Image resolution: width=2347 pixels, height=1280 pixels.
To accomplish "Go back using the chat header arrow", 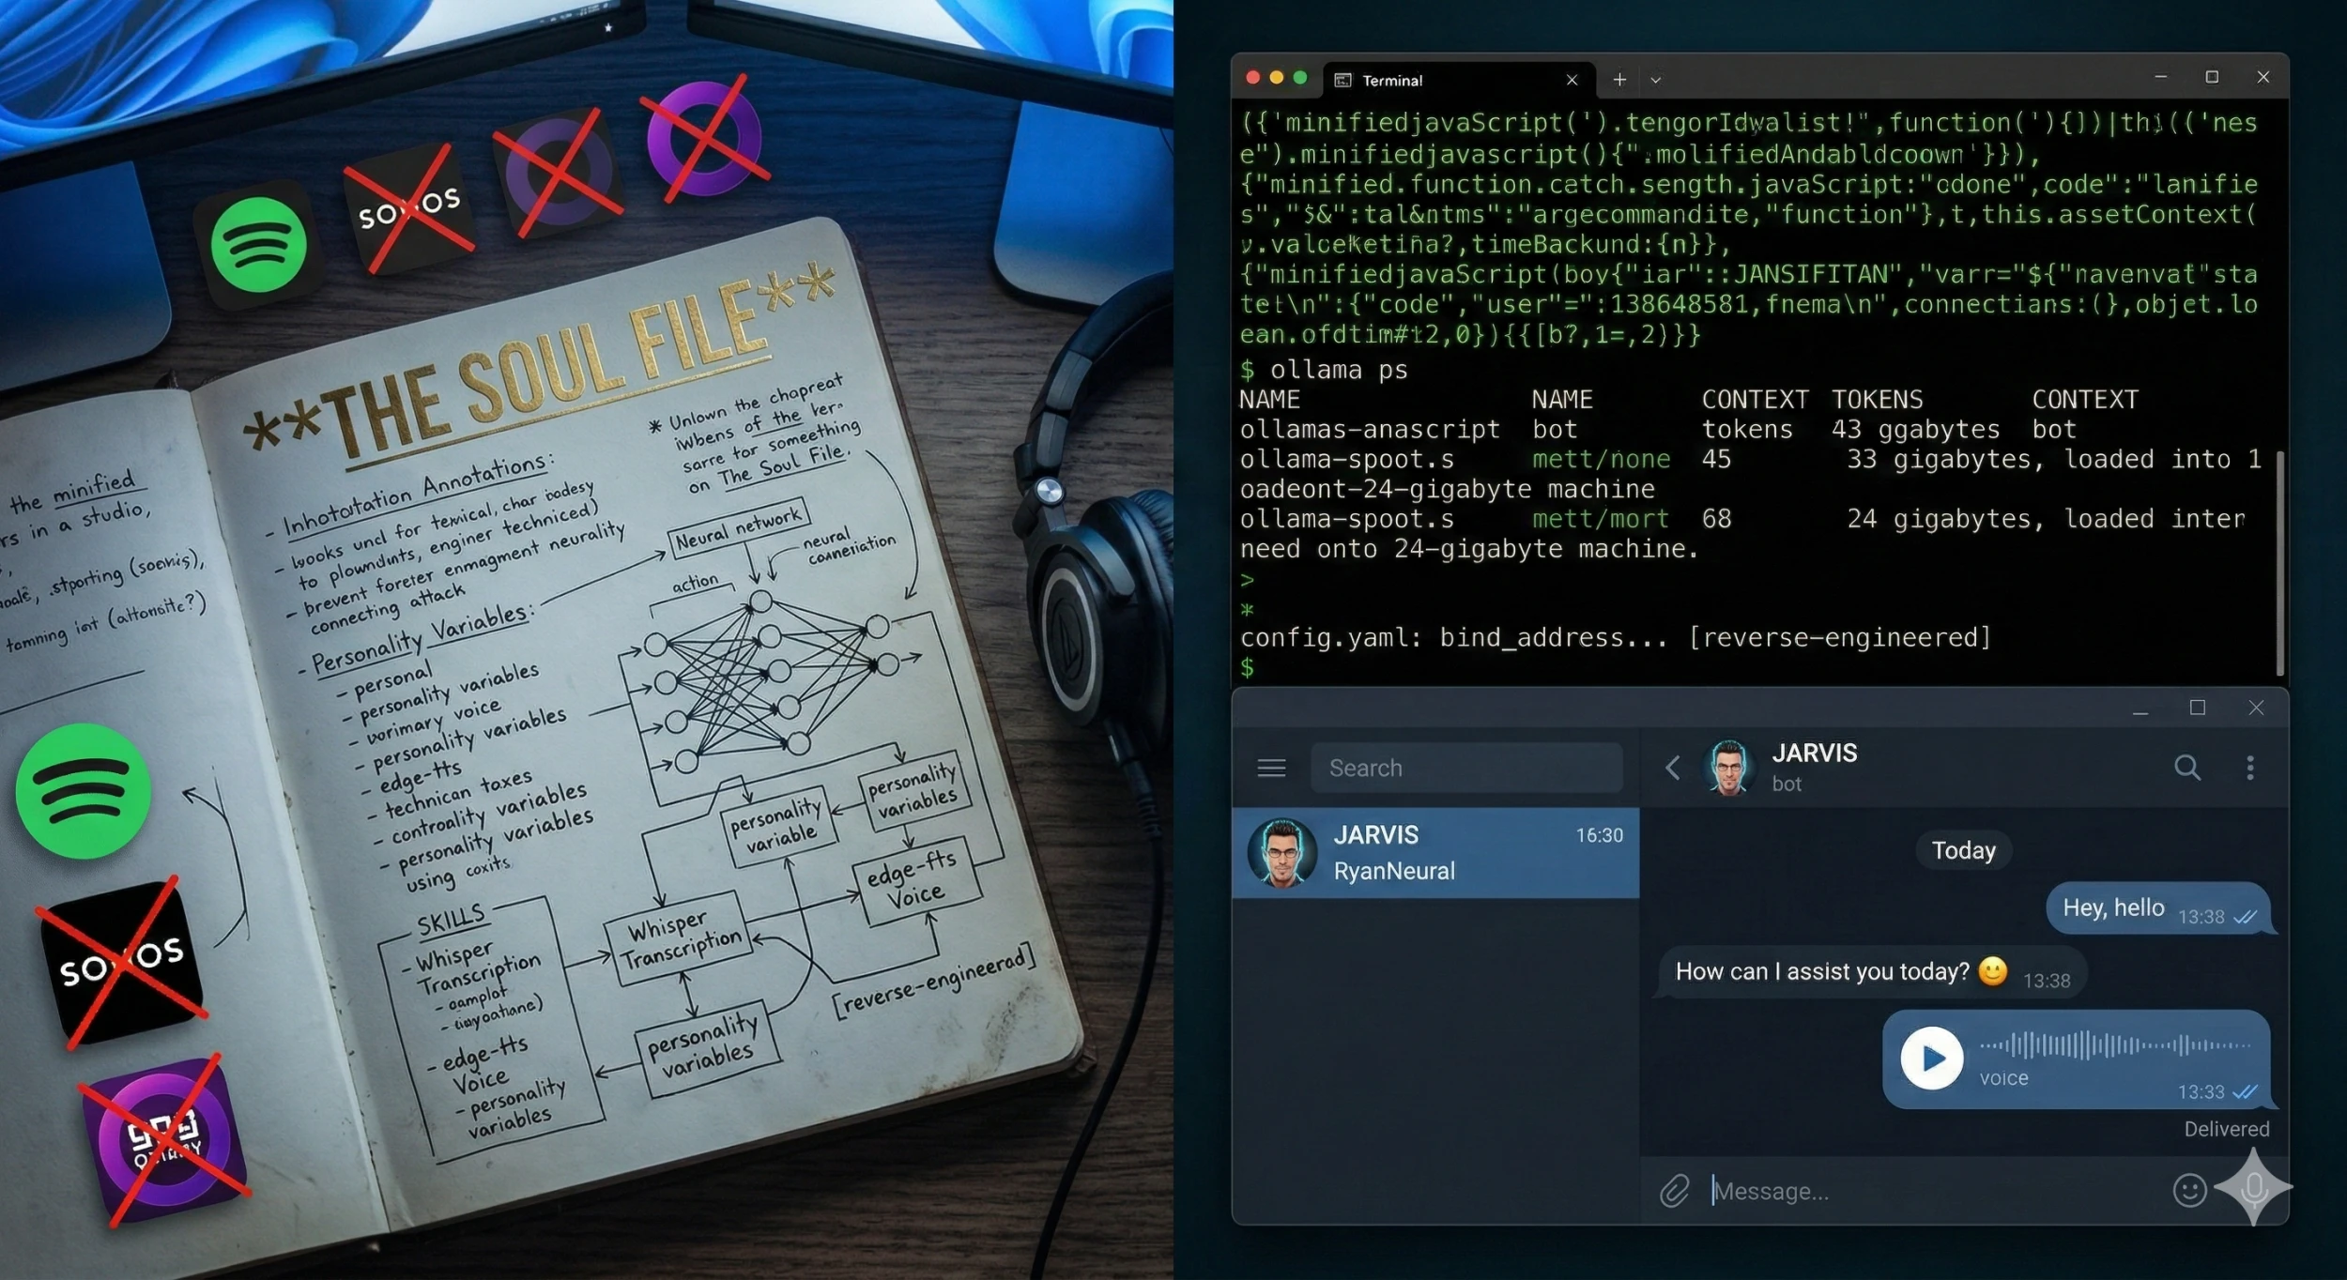I will pyautogui.click(x=1673, y=768).
